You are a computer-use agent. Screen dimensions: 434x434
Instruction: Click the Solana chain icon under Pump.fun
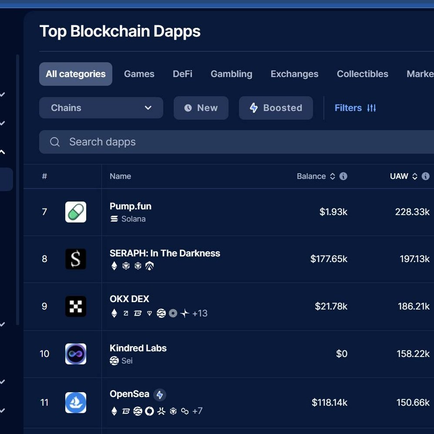[114, 219]
